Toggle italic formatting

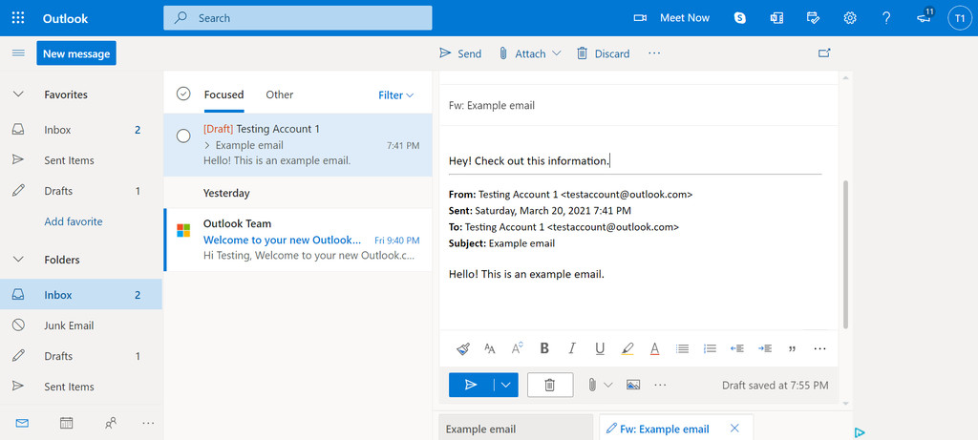click(572, 348)
